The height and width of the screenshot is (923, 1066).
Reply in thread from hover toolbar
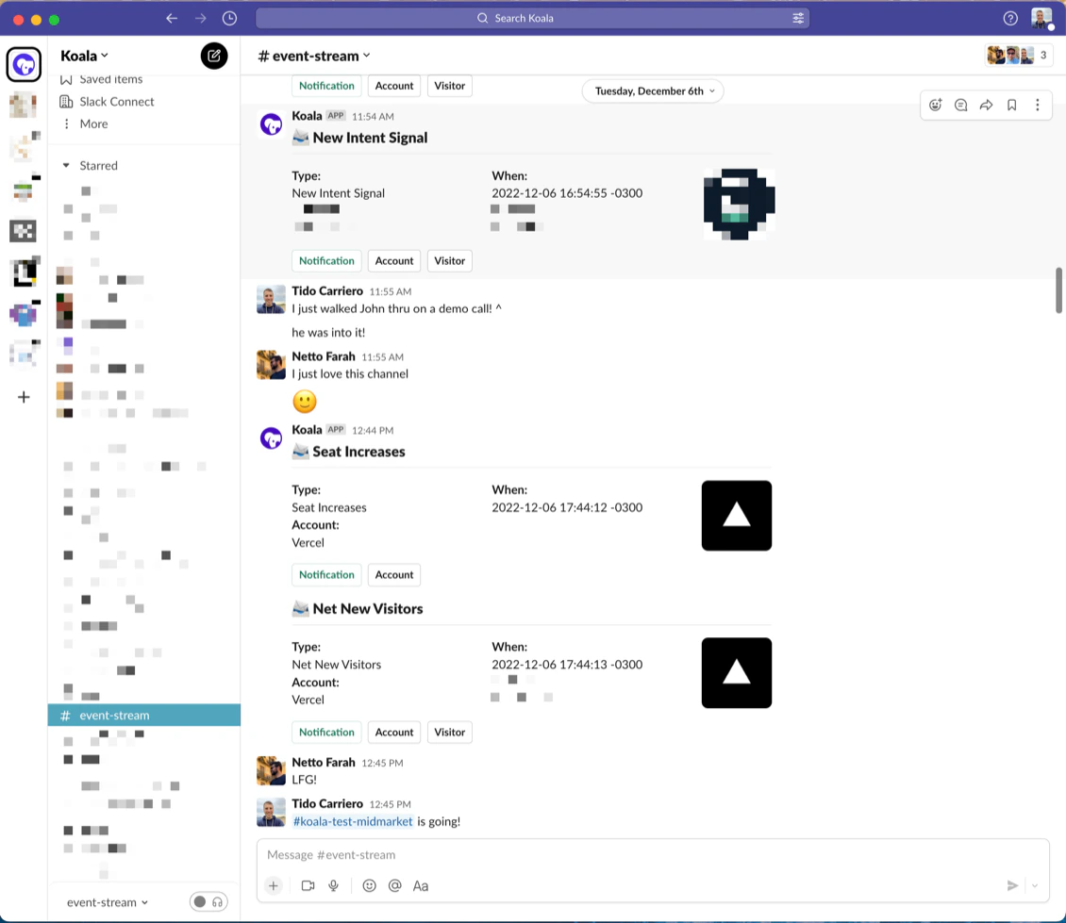coord(960,105)
